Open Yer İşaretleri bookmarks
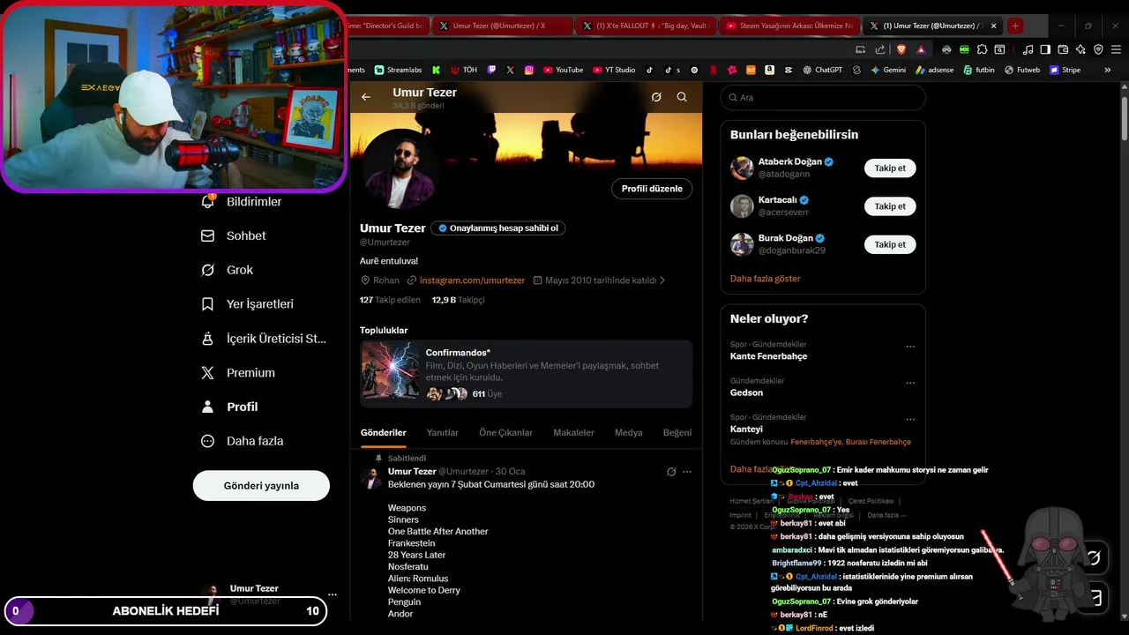Viewport: 1129px width, 635px height. (x=248, y=303)
